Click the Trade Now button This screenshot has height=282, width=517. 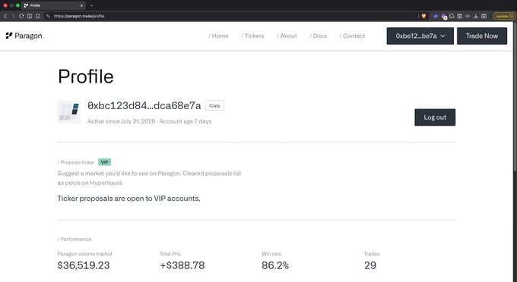point(482,36)
